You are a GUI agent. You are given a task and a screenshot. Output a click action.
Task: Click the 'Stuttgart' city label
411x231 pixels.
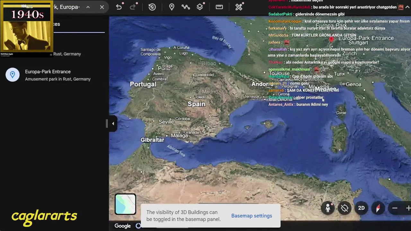358,43
